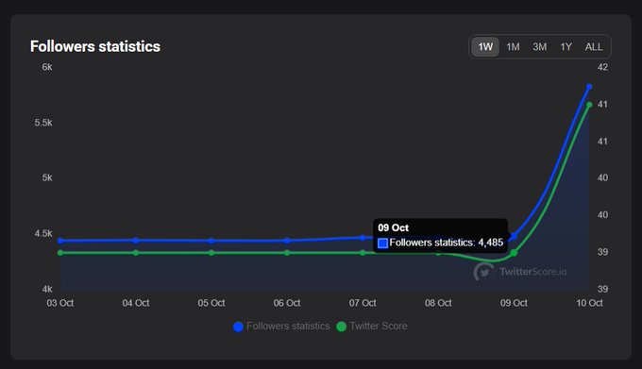The width and height of the screenshot is (642, 369).
Task: Click the tooltip value 4,485
Action: point(491,243)
